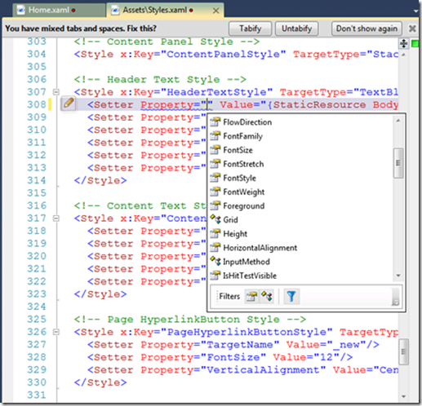Select Grid attached property in list
Viewport: 422px width, 406px height.
point(230,219)
